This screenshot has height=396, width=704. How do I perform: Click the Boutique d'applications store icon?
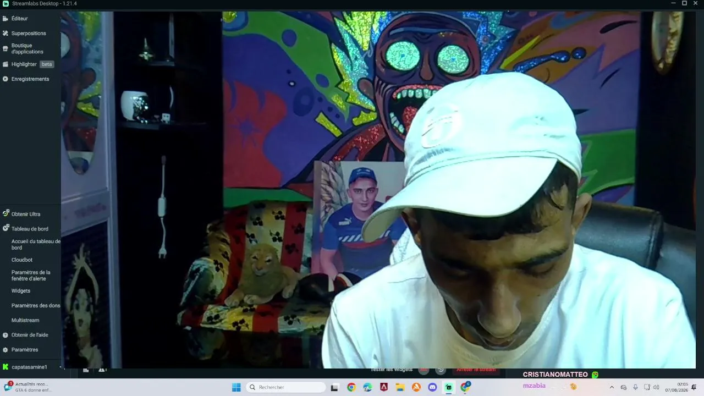(5, 49)
